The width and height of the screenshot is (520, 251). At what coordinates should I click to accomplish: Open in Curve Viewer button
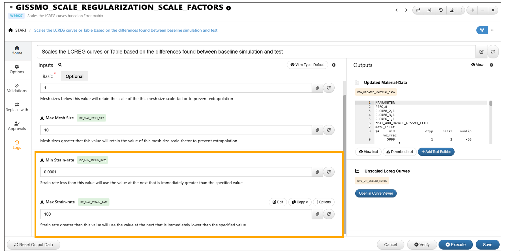point(376,193)
